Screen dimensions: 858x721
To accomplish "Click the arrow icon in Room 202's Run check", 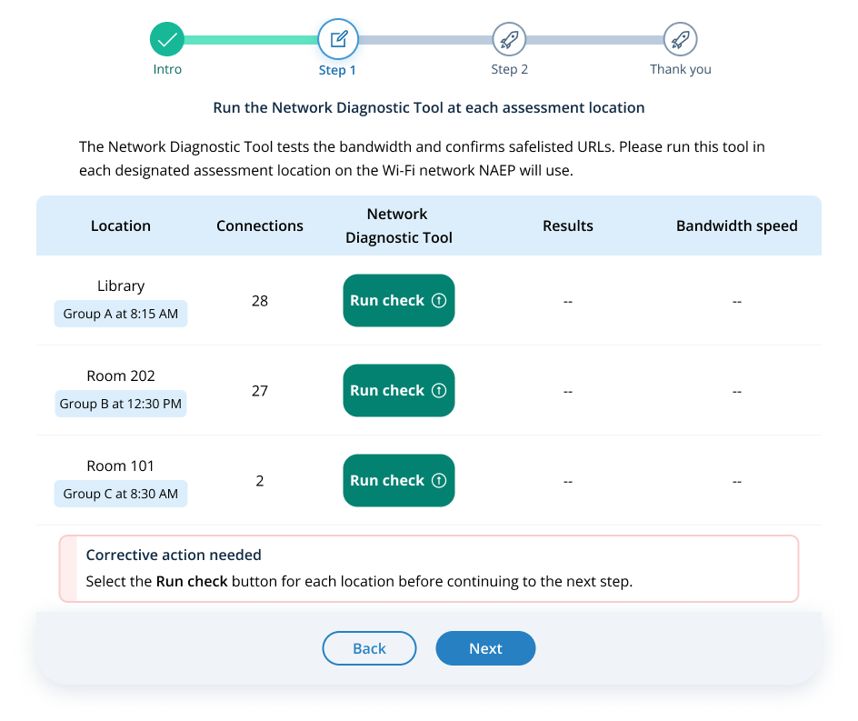I will point(439,390).
